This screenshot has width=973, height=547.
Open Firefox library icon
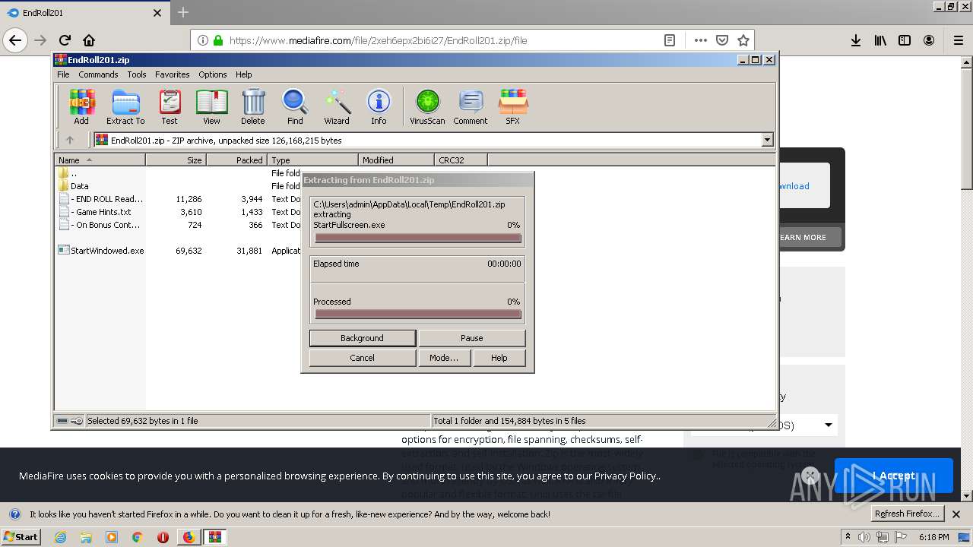tap(880, 40)
